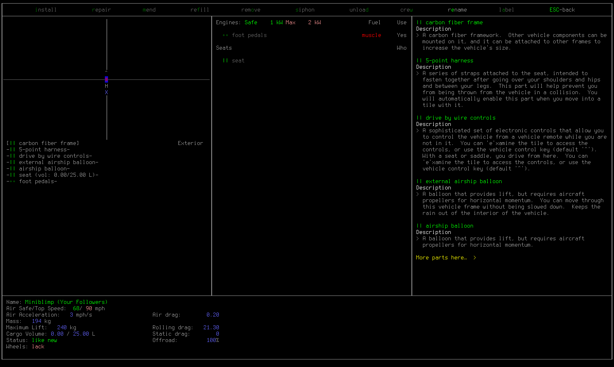614x367 pixels.
Task: Click the Rolling drag value "21.30"
Action: click(x=211, y=328)
